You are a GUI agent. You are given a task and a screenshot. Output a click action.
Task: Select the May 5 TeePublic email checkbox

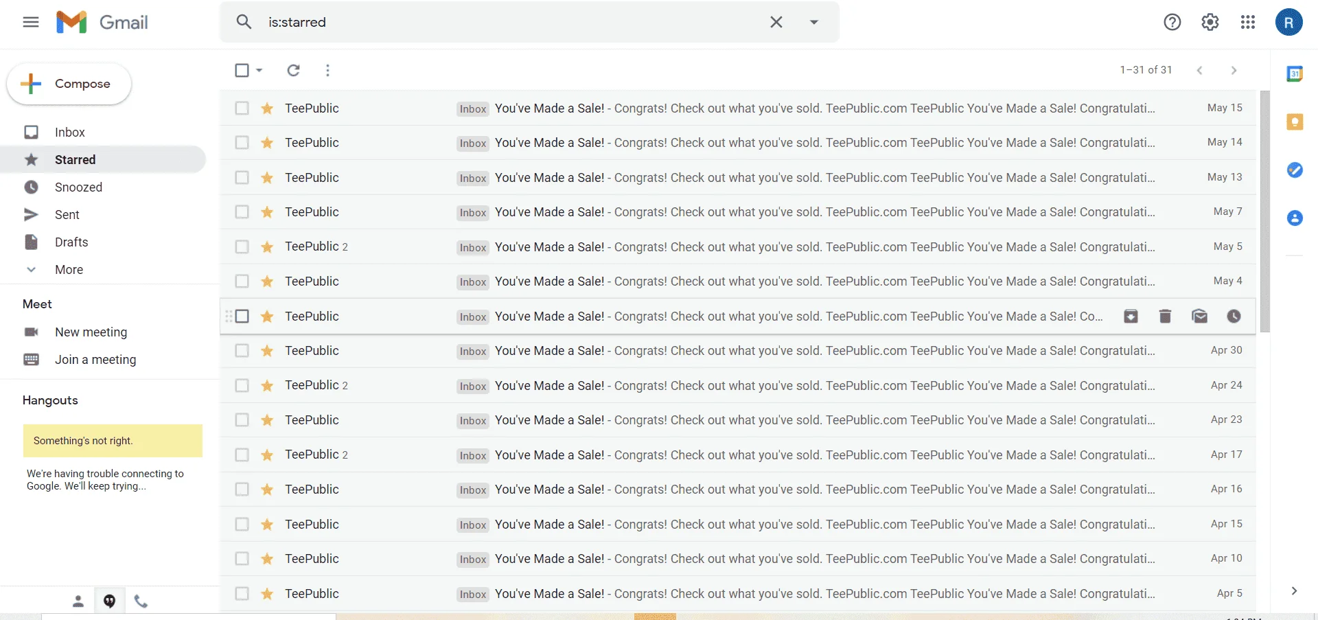point(242,246)
